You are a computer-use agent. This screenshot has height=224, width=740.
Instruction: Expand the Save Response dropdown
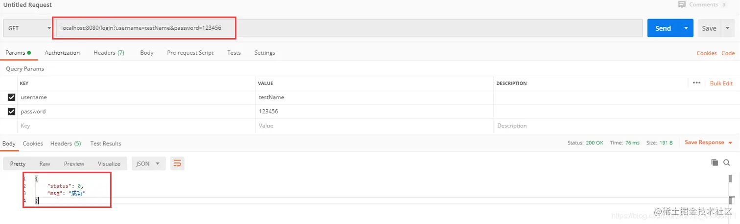click(x=730, y=143)
